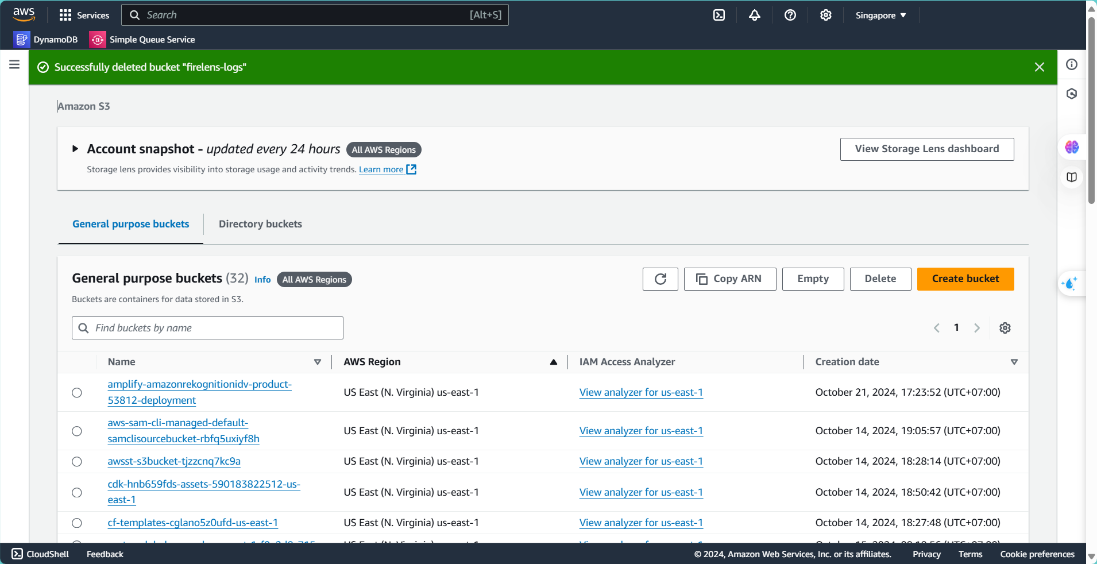
Task: Open awsst-s3bucket-tjzzcnq7kc9a bucket
Action: (174, 461)
